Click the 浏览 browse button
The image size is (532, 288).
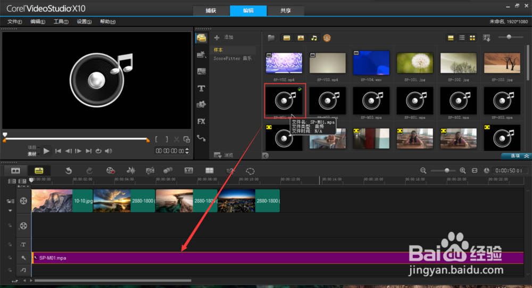coord(223,155)
